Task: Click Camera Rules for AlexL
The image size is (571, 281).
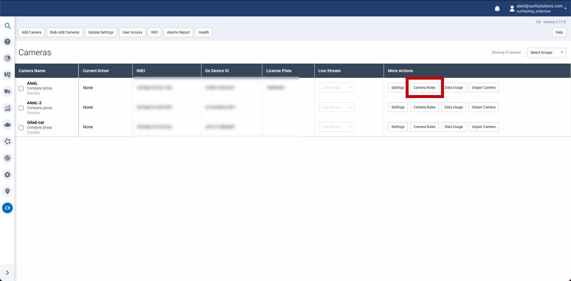Action: click(x=424, y=88)
